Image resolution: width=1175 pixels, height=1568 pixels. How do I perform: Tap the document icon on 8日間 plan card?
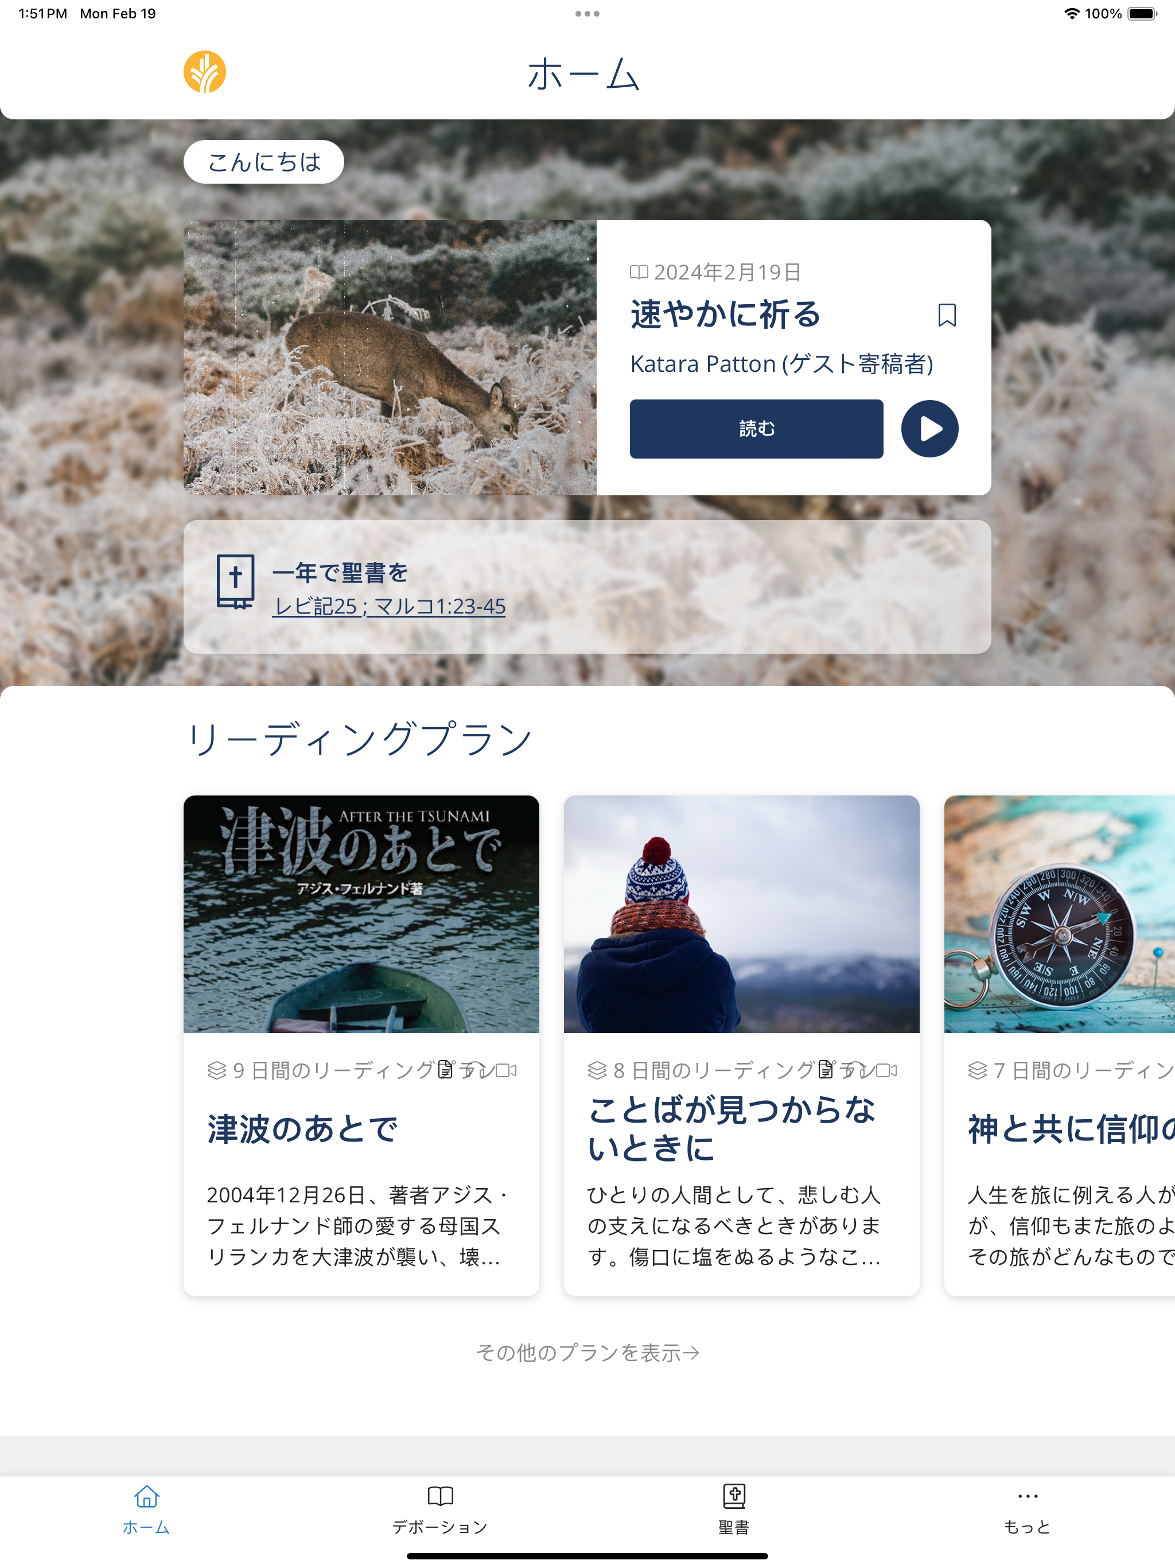[825, 1069]
